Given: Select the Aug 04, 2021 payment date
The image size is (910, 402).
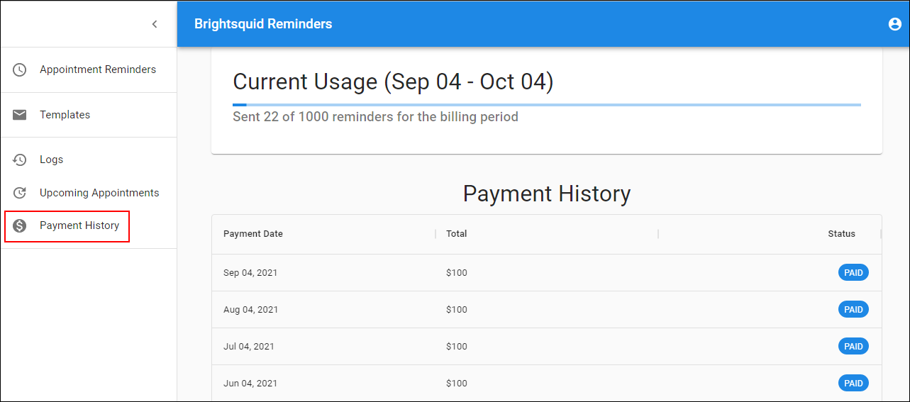Looking at the screenshot, I should (250, 310).
